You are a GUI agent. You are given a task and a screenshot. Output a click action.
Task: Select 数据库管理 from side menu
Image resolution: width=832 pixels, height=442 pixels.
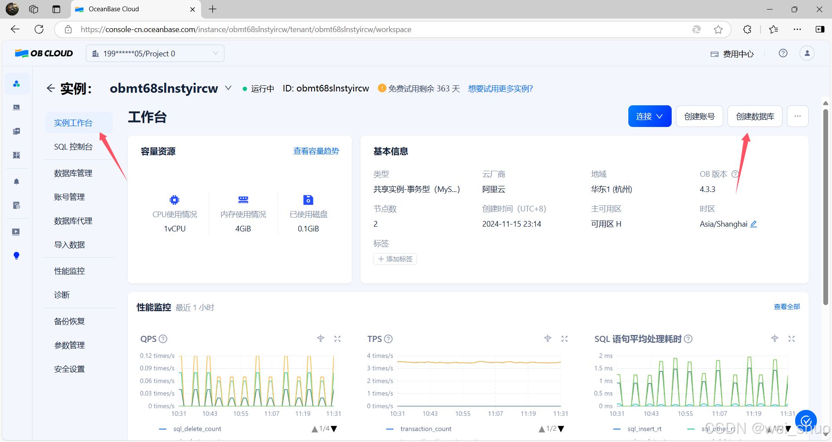73,173
